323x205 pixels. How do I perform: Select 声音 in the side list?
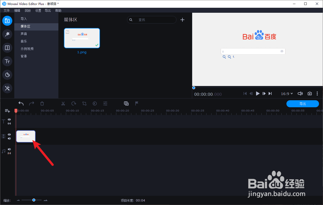[x=36, y=34]
